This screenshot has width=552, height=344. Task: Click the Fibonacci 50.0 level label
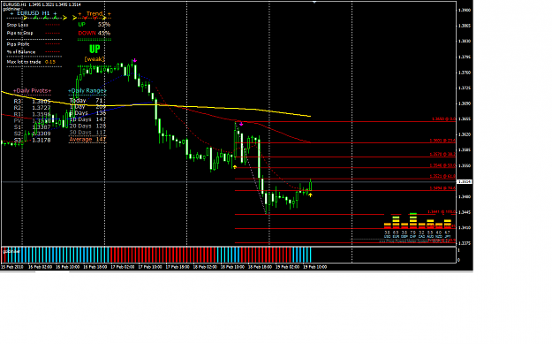[x=442, y=165]
